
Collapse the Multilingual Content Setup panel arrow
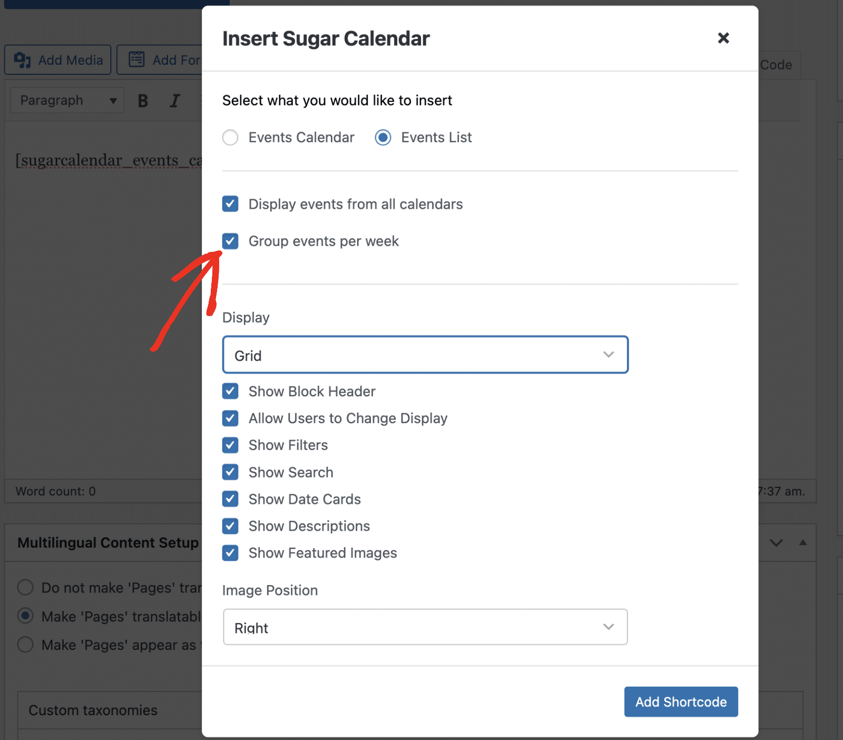coord(802,542)
